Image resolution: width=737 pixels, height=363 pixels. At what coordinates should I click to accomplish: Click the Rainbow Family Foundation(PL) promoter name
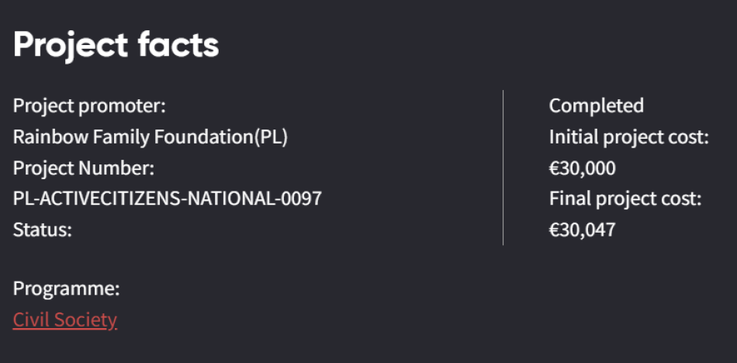pos(151,137)
